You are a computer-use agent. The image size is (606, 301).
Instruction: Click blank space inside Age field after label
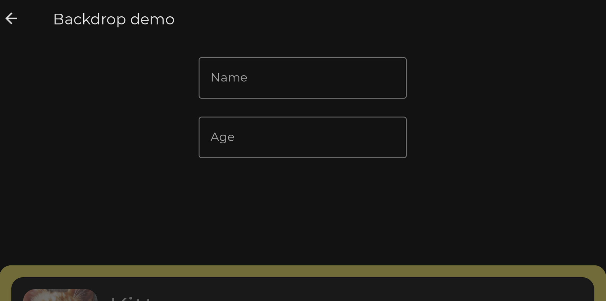click(333, 137)
